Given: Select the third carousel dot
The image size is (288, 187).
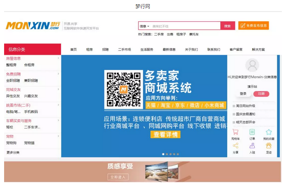Looking at the screenshot, I should click(x=170, y=154).
